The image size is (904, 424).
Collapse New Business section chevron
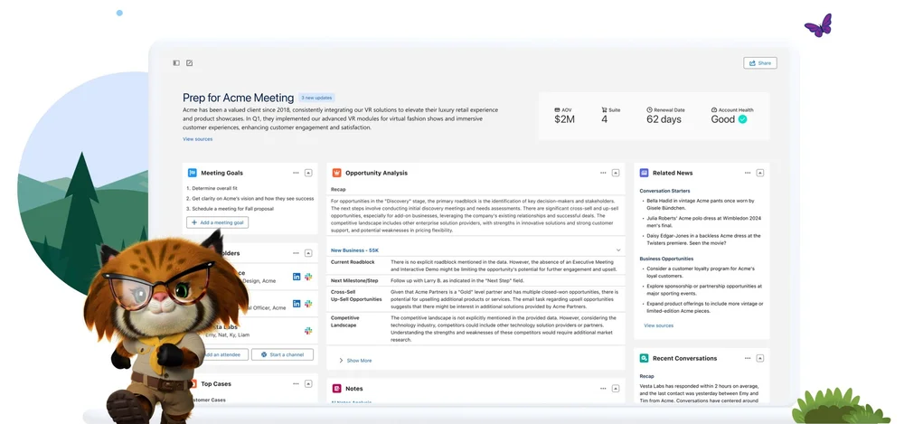(x=618, y=250)
